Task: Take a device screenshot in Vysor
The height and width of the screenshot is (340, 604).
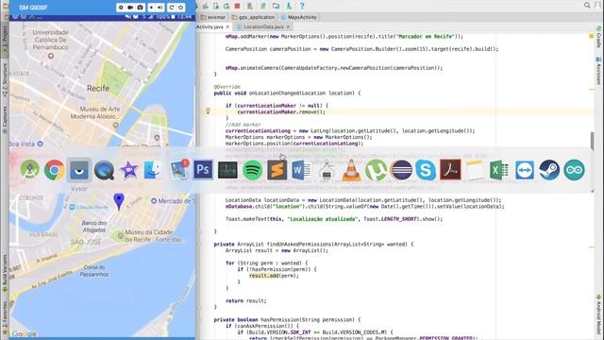Action: coord(141,8)
